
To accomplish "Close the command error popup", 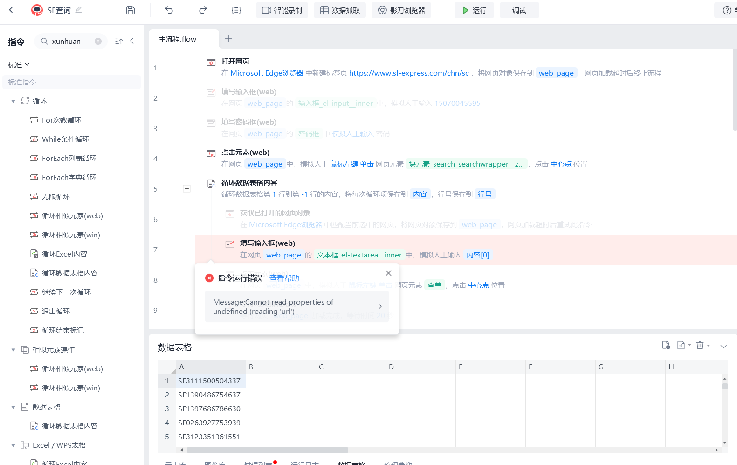I will coord(388,273).
